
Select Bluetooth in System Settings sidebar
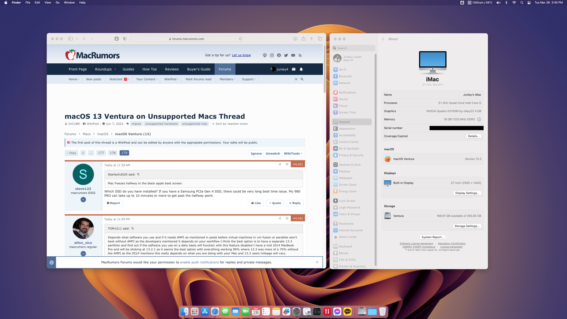point(352,76)
